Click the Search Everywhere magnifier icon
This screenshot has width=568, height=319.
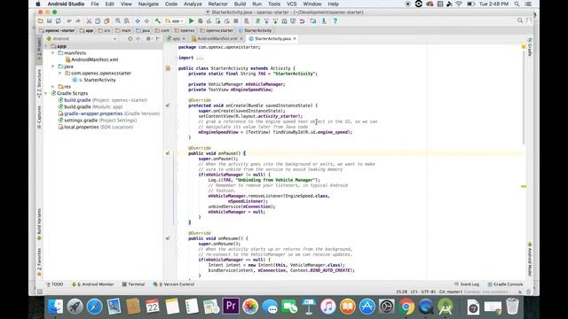coord(520,20)
